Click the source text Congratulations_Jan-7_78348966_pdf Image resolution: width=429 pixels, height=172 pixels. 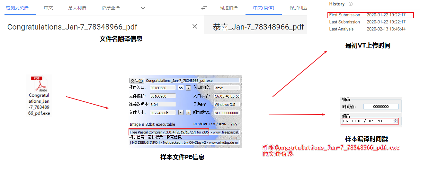point(72,27)
